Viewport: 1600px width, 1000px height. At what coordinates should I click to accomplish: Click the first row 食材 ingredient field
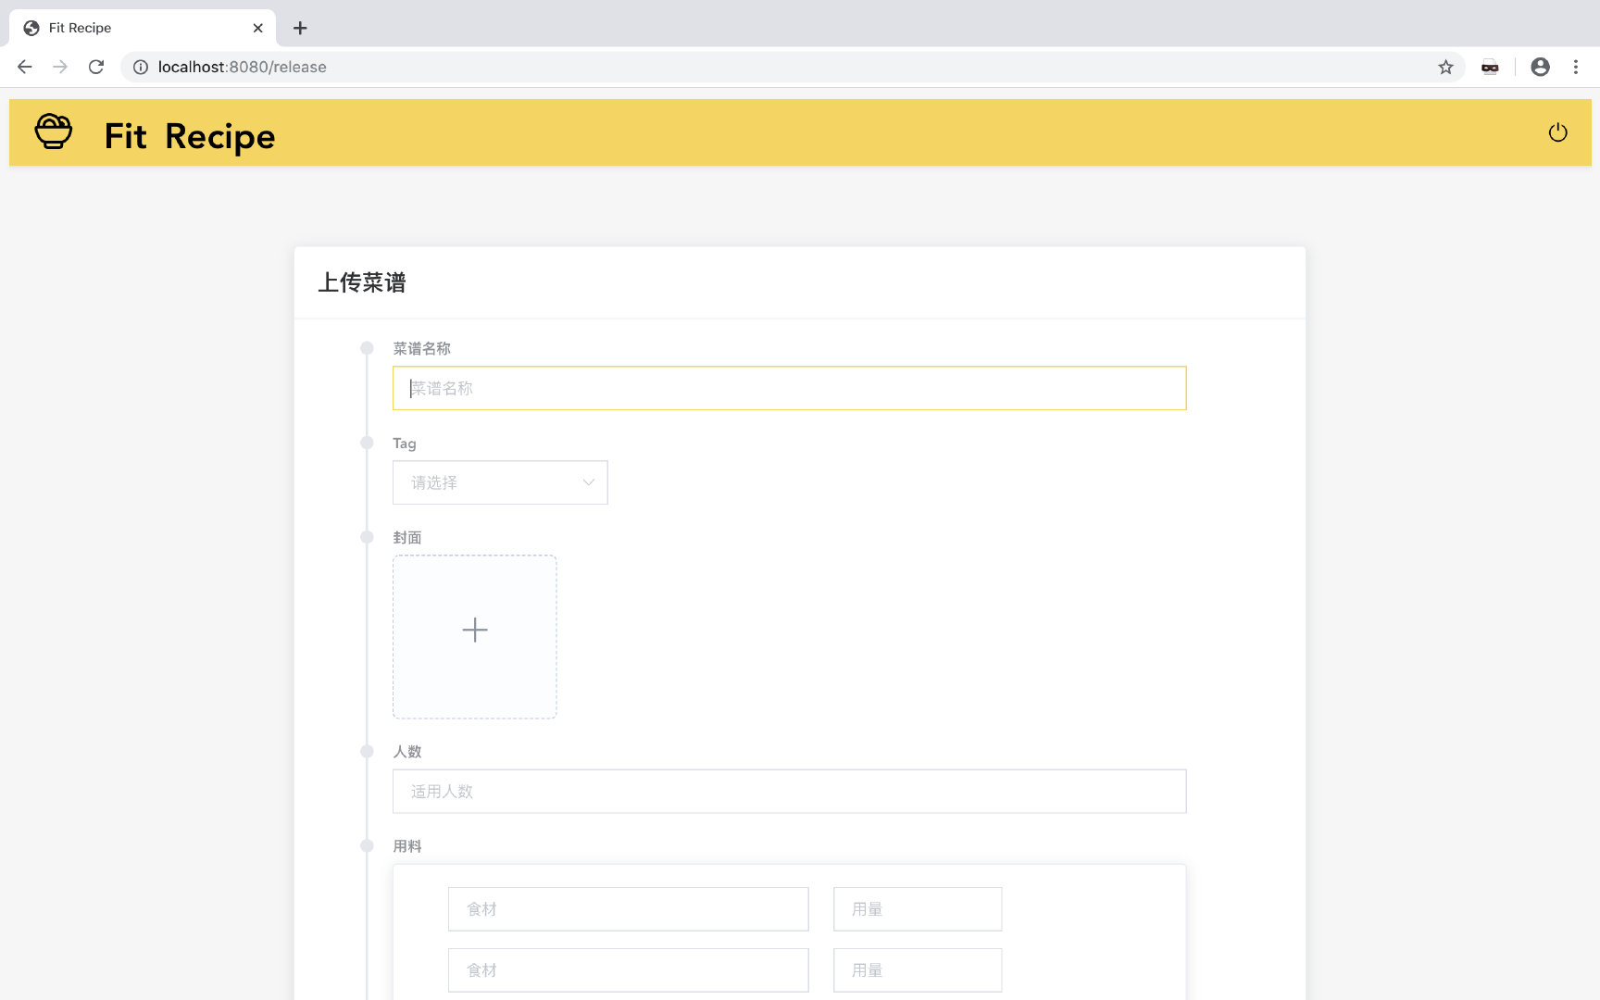pyautogui.click(x=628, y=909)
